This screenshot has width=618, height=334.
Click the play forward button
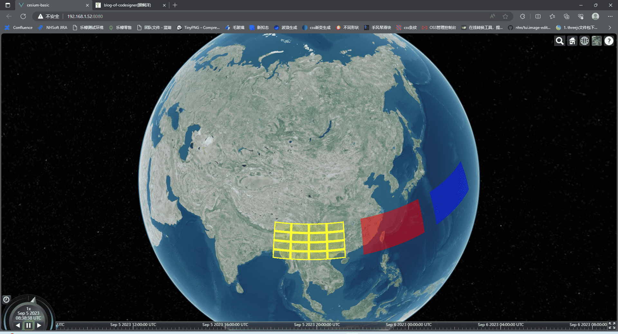click(39, 325)
